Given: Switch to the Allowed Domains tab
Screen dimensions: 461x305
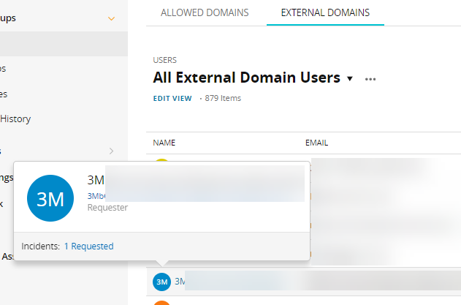Looking at the screenshot, I should tap(205, 12).
